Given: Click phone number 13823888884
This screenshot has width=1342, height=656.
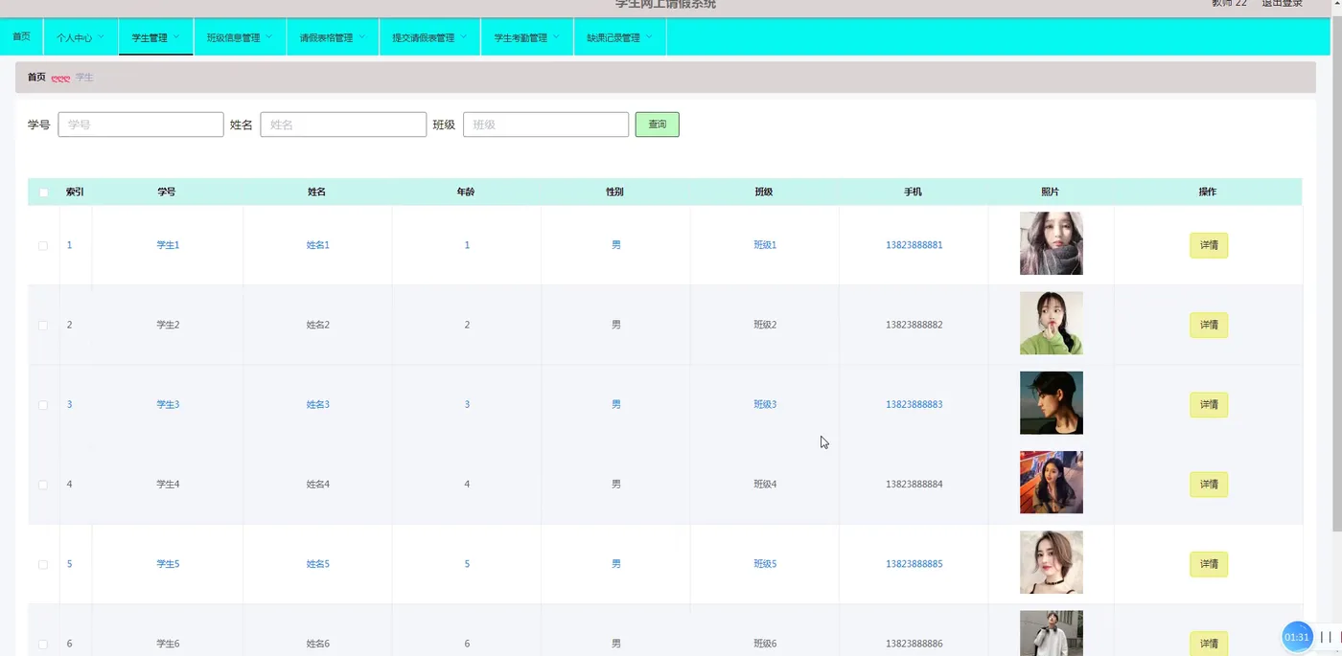Looking at the screenshot, I should pos(914,485).
